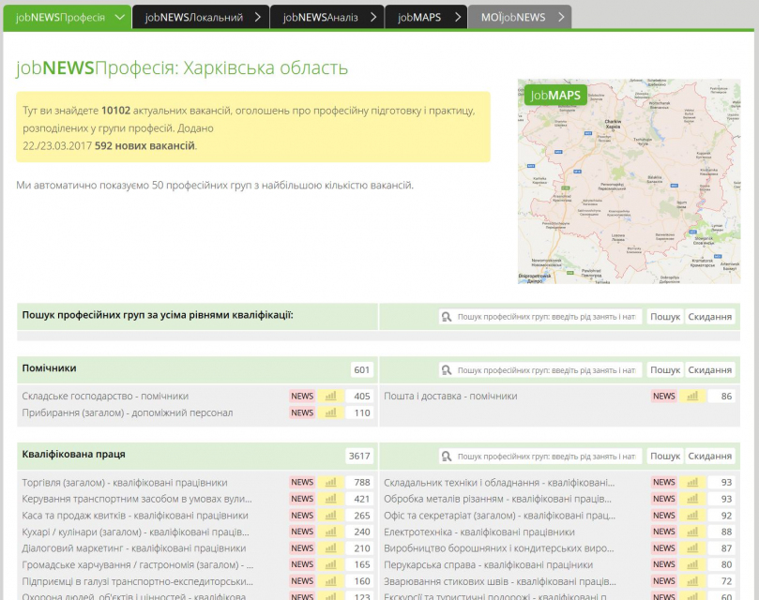
Task: Open Складське господарство - помічники link
Action: 105,397
